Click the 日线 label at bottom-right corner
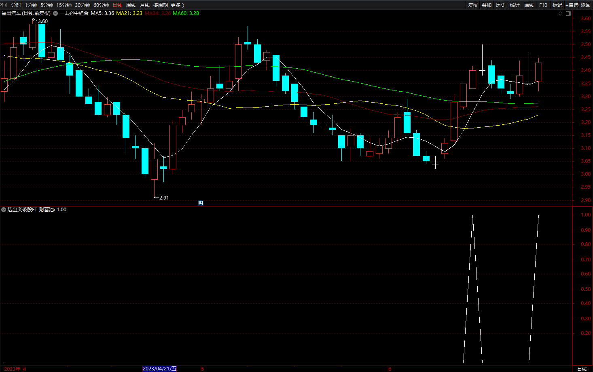Viewport: 593px width, 372px height. 582,369
